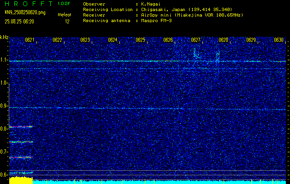Click the Receiving Location label
290x184 pixels.
[108, 9]
